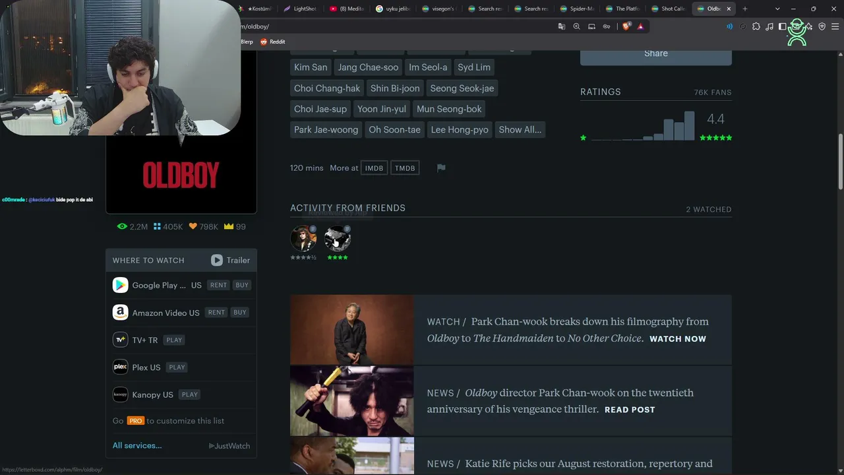Click the Brave VPN shield icon
Screen dimensions: 844x475
point(822,26)
